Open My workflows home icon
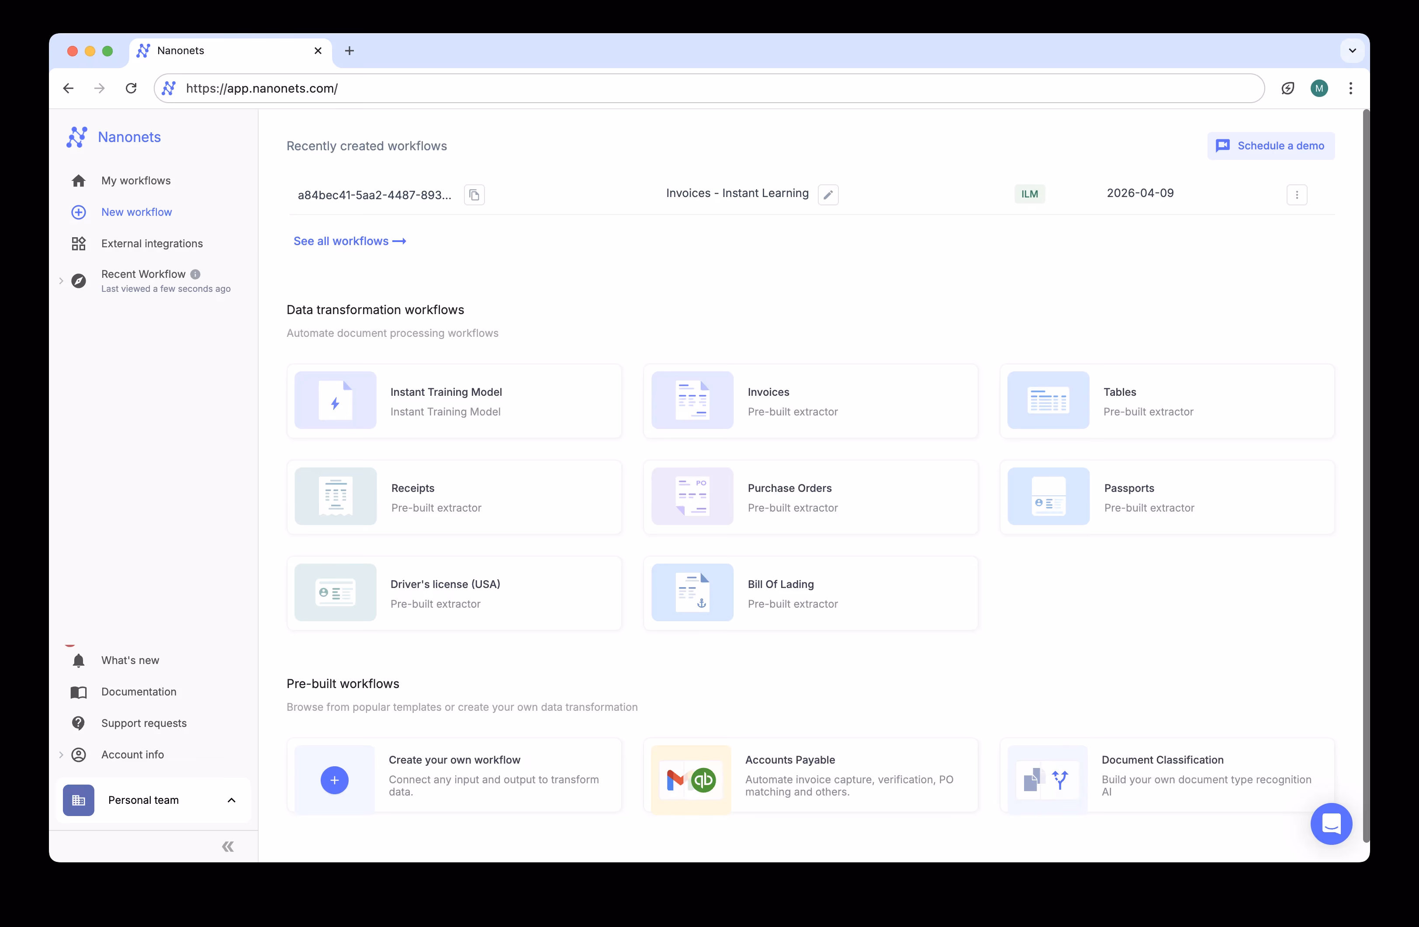 79,180
